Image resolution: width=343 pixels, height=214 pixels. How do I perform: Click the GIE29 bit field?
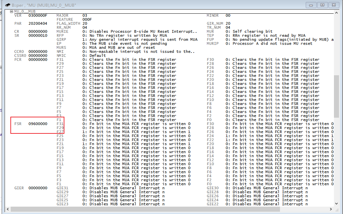(x=110, y=192)
